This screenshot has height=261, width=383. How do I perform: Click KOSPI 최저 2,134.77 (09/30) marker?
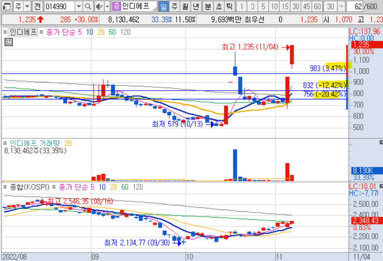point(137,243)
